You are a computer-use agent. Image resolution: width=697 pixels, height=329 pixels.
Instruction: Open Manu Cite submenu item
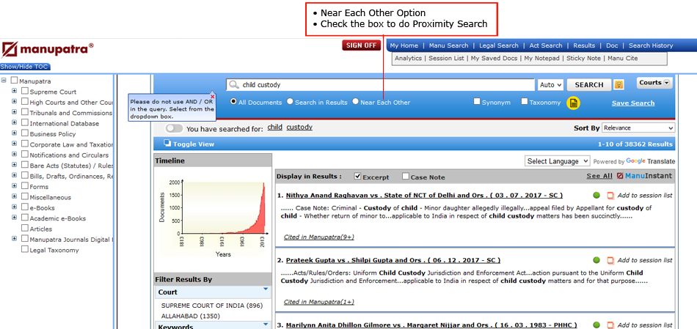[623, 58]
